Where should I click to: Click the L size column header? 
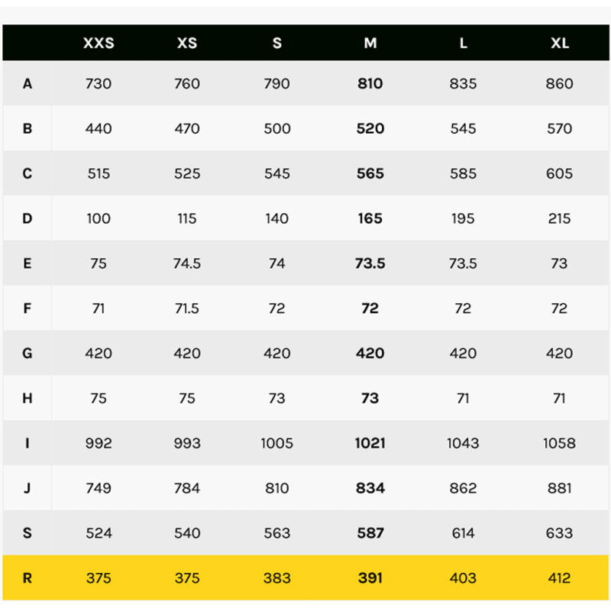point(464,43)
